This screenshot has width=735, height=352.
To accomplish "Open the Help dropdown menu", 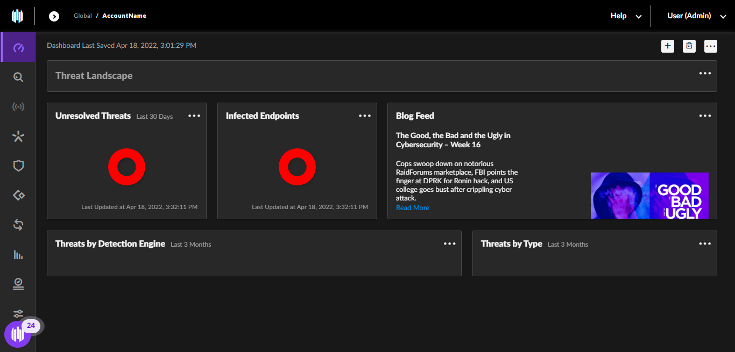I will click(625, 16).
